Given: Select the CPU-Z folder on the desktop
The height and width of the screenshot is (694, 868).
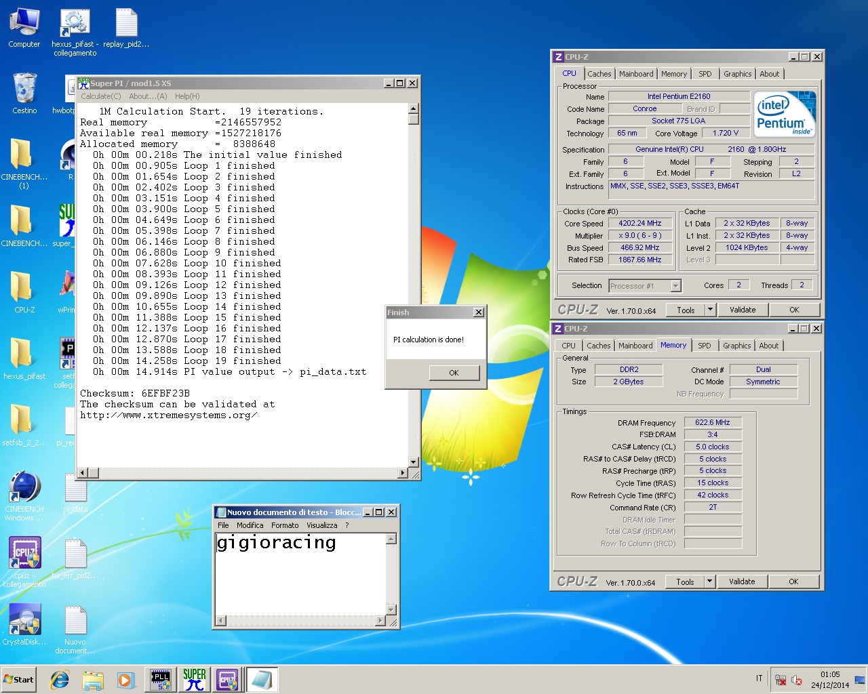Looking at the screenshot, I should coord(24,291).
